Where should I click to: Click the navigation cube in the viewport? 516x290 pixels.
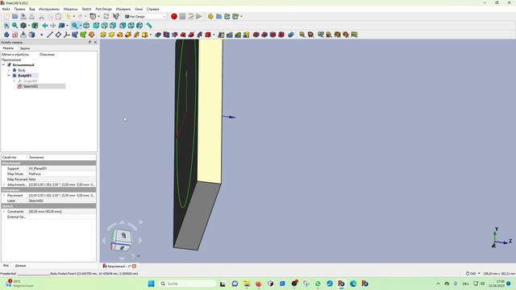click(122, 240)
